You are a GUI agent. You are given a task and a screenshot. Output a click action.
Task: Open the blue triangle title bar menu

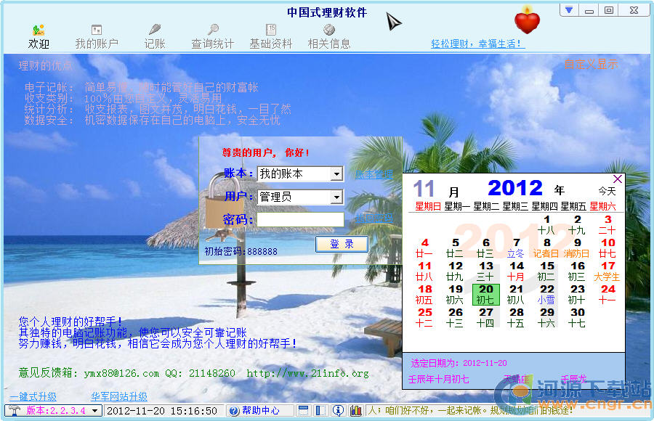coord(570,10)
